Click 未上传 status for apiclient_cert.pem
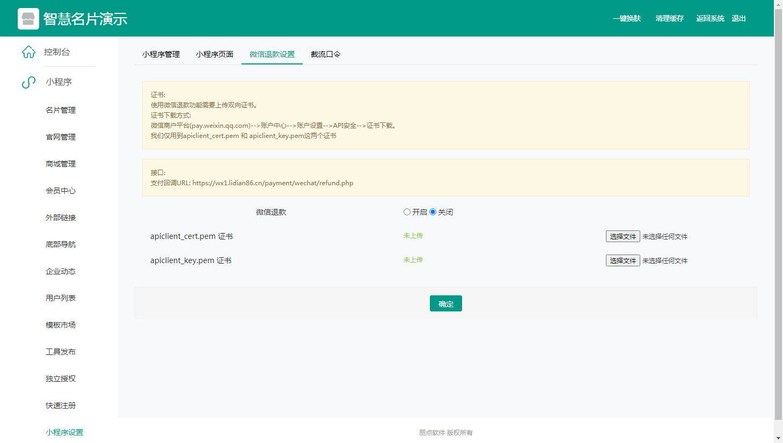 413,236
